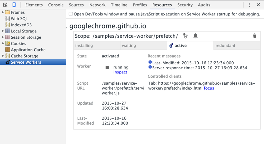
Task: Go to the Timeline panel
Action: pos(119,5)
